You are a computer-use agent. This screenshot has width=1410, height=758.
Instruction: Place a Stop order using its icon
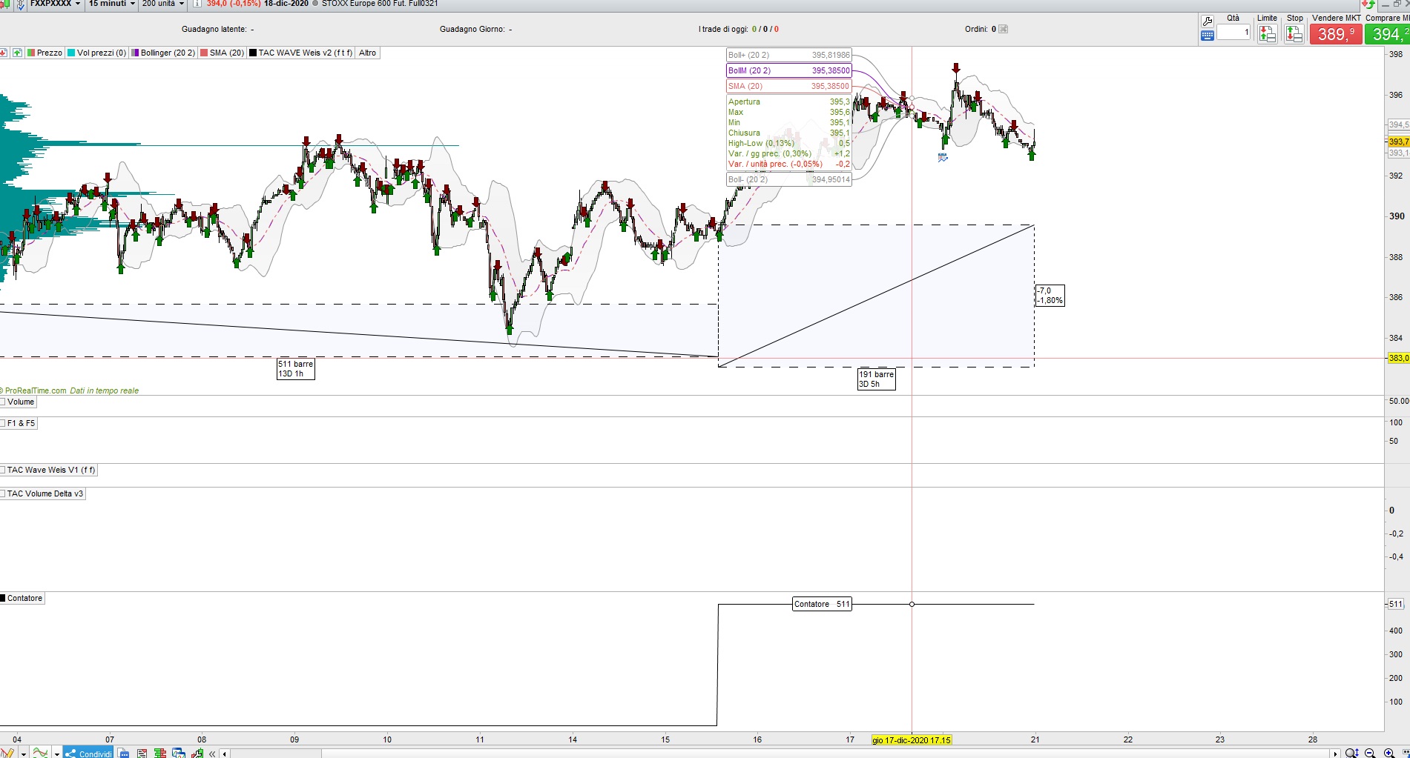point(1294,34)
